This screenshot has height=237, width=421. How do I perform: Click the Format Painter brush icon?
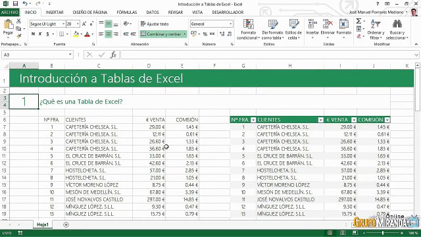pos(19,36)
